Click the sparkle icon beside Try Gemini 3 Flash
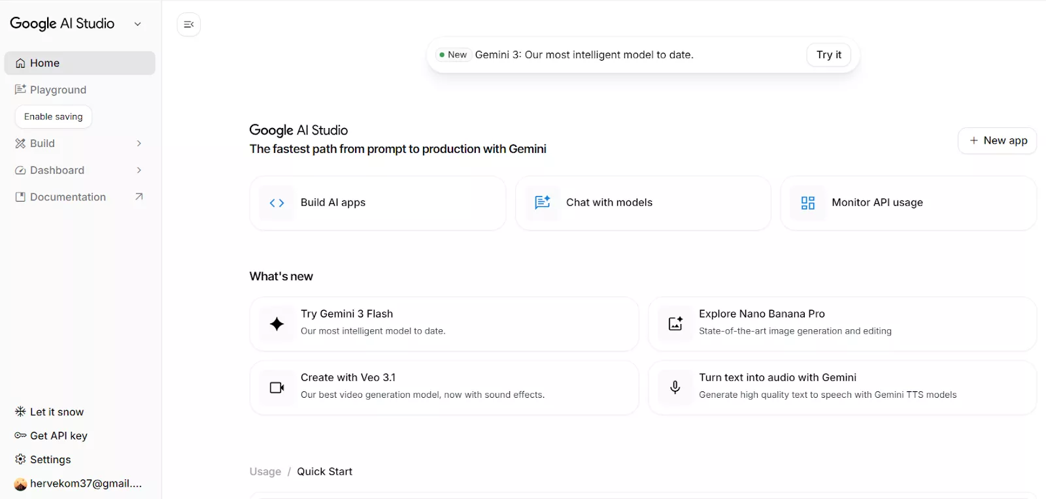This screenshot has height=499, width=1046. [277, 324]
